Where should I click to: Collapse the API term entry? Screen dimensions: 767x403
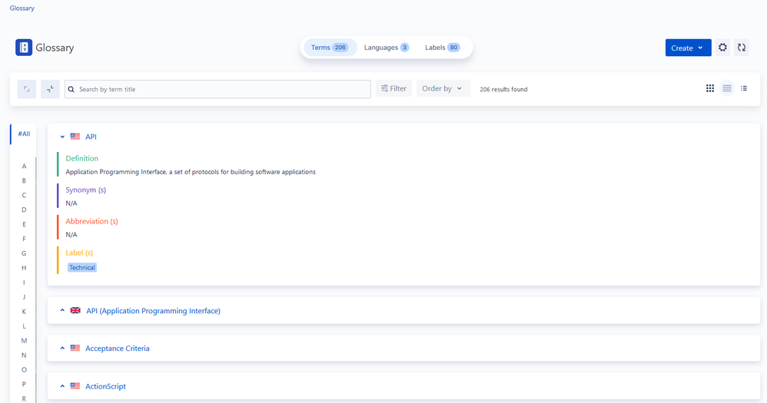pos(62,137)
